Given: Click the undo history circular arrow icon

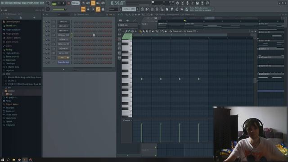Looking at the screenshot, I should point(177,3).
